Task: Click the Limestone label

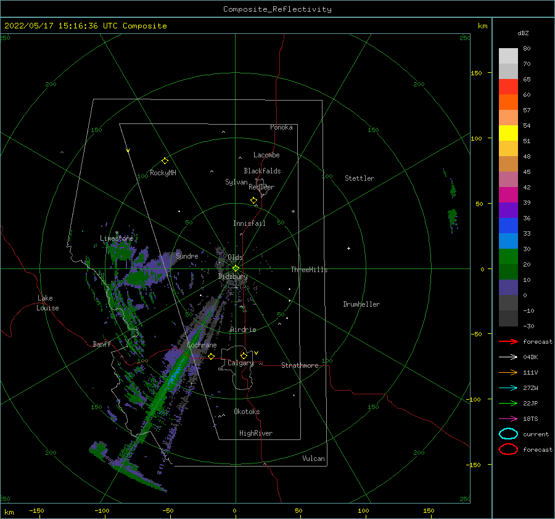Action: point(117,238)
